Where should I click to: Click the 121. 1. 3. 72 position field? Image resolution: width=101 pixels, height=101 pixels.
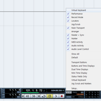[34, 90]
